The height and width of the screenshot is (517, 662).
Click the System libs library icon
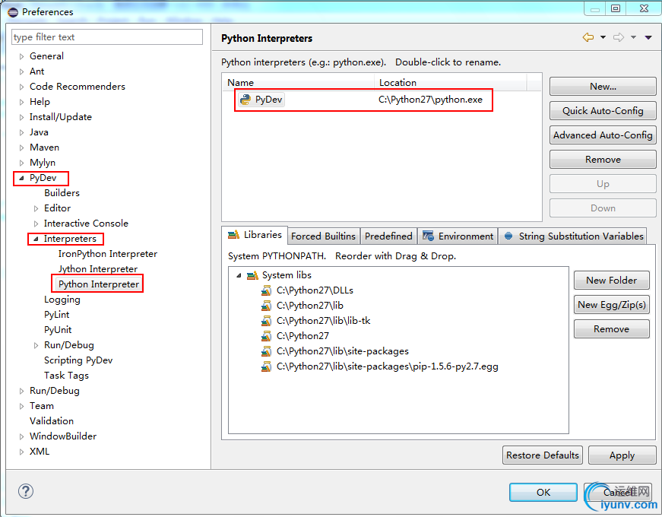coord(252,275)
